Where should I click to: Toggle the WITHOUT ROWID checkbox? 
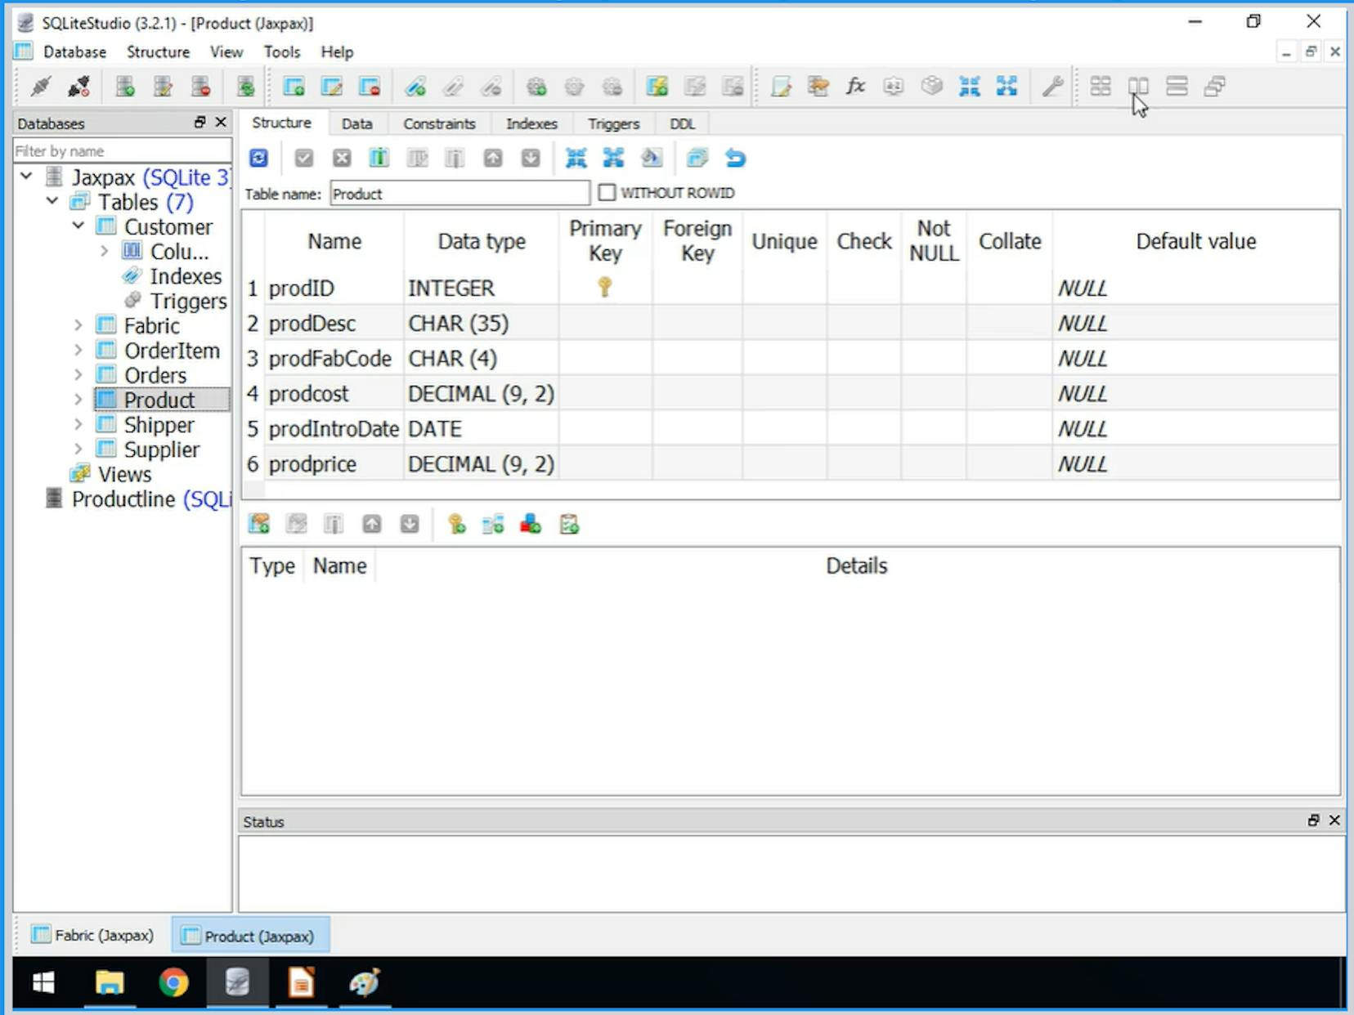[x=607, y=192]
